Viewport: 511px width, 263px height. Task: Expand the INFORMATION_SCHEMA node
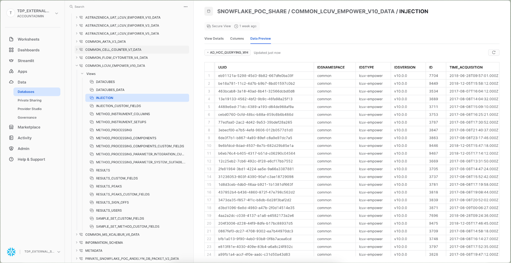[77, 243]
